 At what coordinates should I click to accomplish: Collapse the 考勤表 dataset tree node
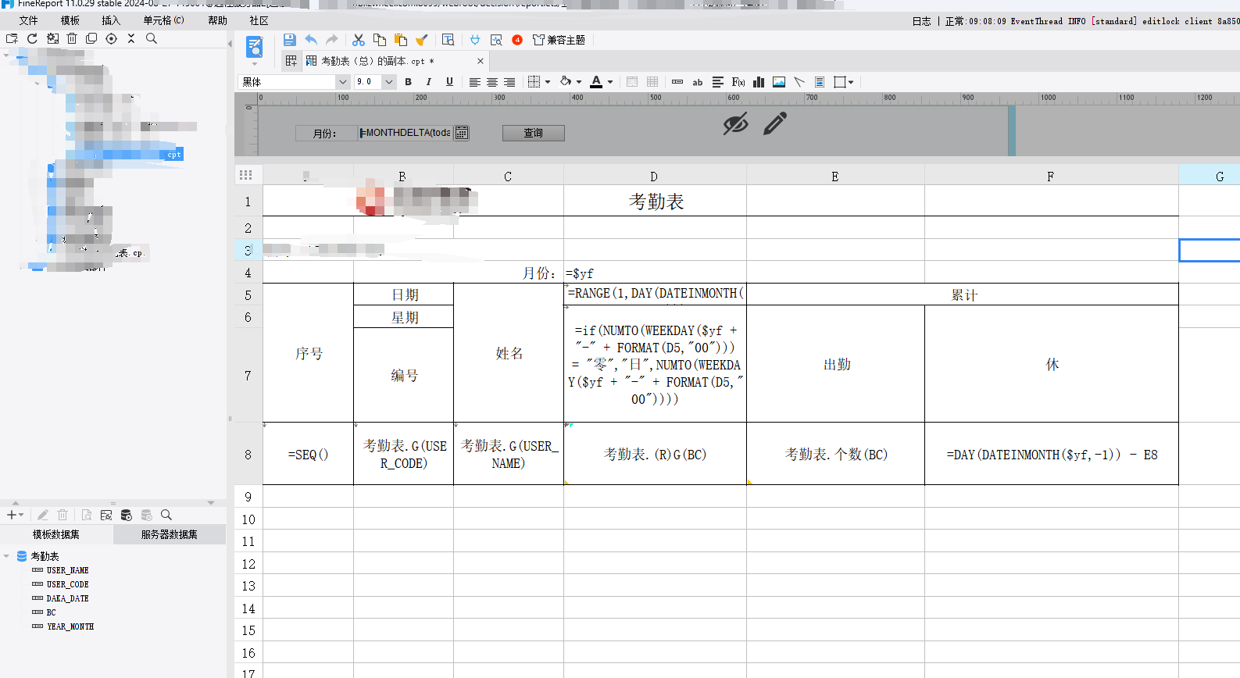pos(7,556)
